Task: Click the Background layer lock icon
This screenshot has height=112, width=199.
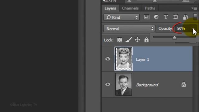Action: coord(183,84)
